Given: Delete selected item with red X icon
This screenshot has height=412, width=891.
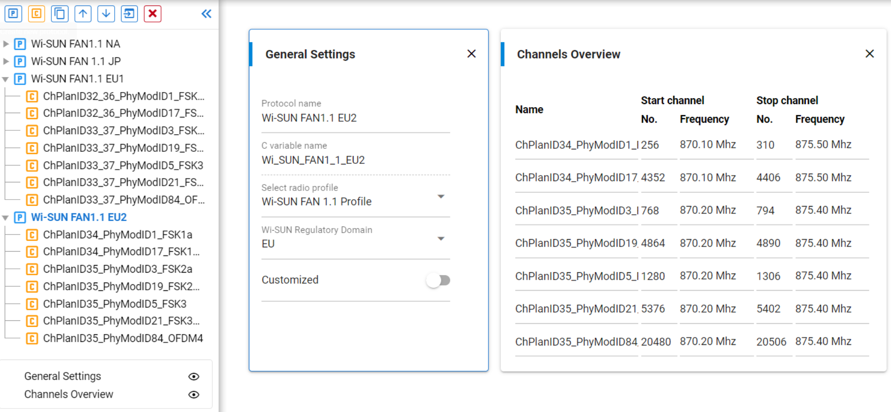Looking at the screenshot, I should pos(152,14).
